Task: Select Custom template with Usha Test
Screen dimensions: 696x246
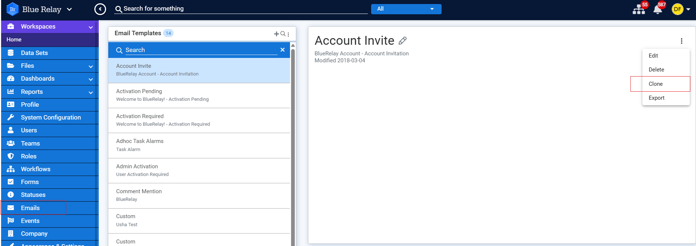Action: click(x=199, y=221)
